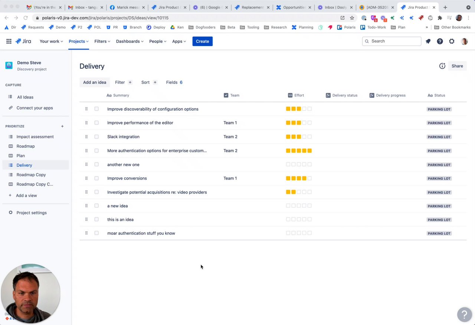475x325 pixels.
Task: Bookmark this page with the star icon
Action: (352, 18)
